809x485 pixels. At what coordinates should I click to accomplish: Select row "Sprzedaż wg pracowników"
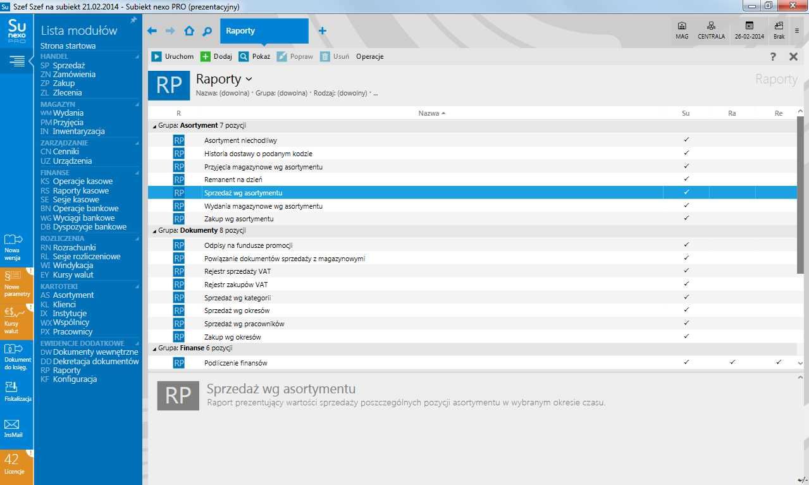coord(472,324)
